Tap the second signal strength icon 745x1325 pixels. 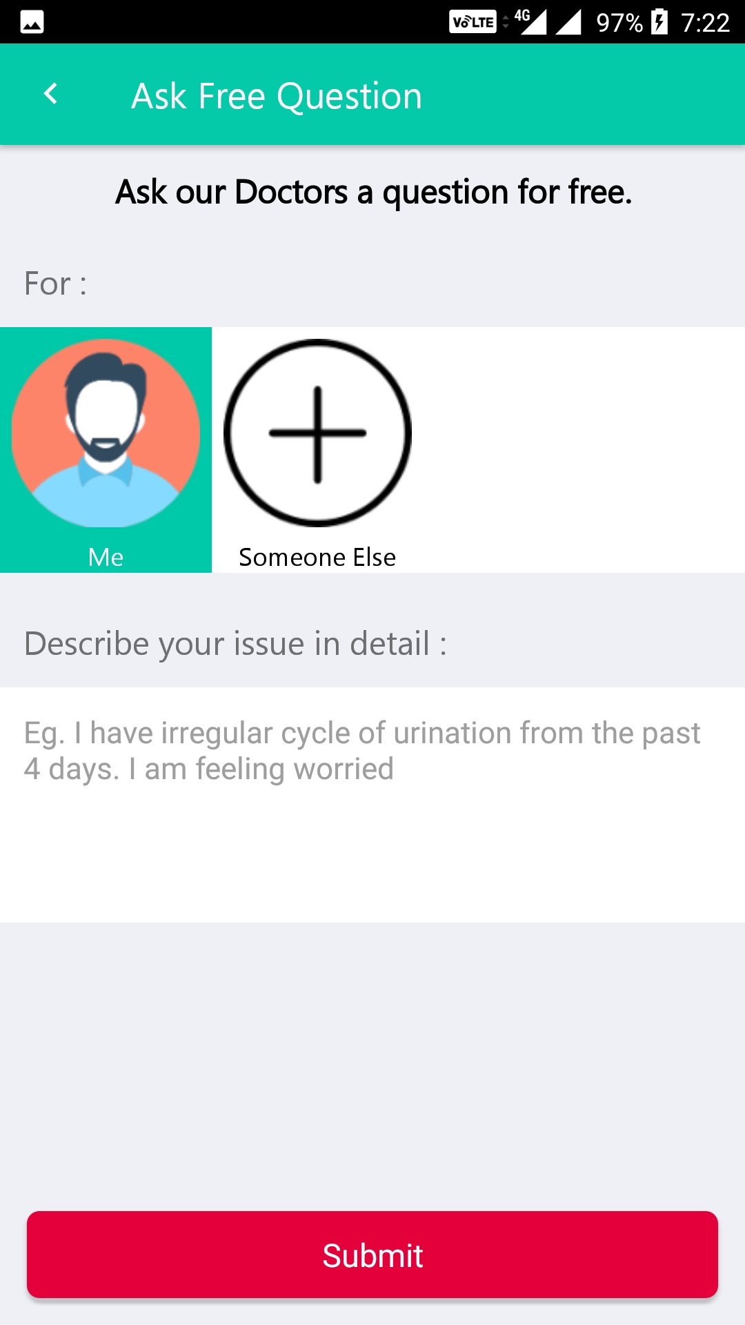568,22
